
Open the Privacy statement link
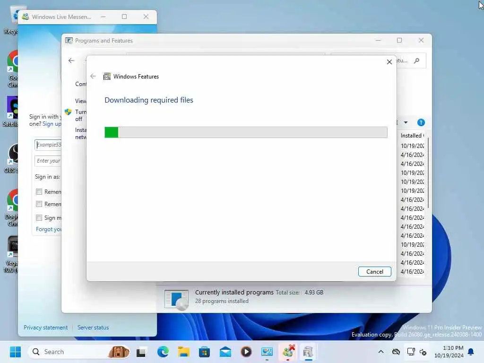[46, 328]
